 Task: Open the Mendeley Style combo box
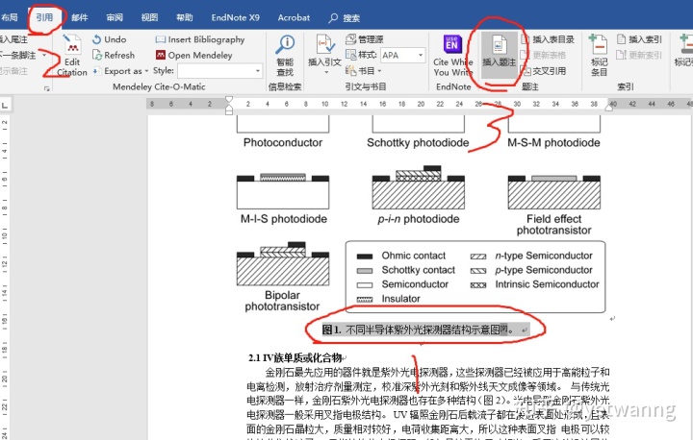(219, 71)
